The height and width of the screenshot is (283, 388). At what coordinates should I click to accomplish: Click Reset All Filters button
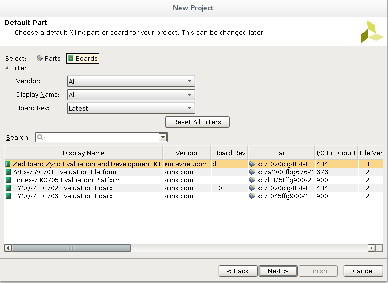click(197, 122)
